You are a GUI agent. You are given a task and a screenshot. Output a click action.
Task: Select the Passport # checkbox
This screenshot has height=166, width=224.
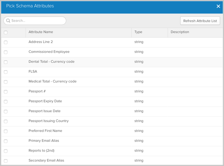(6, 91)
